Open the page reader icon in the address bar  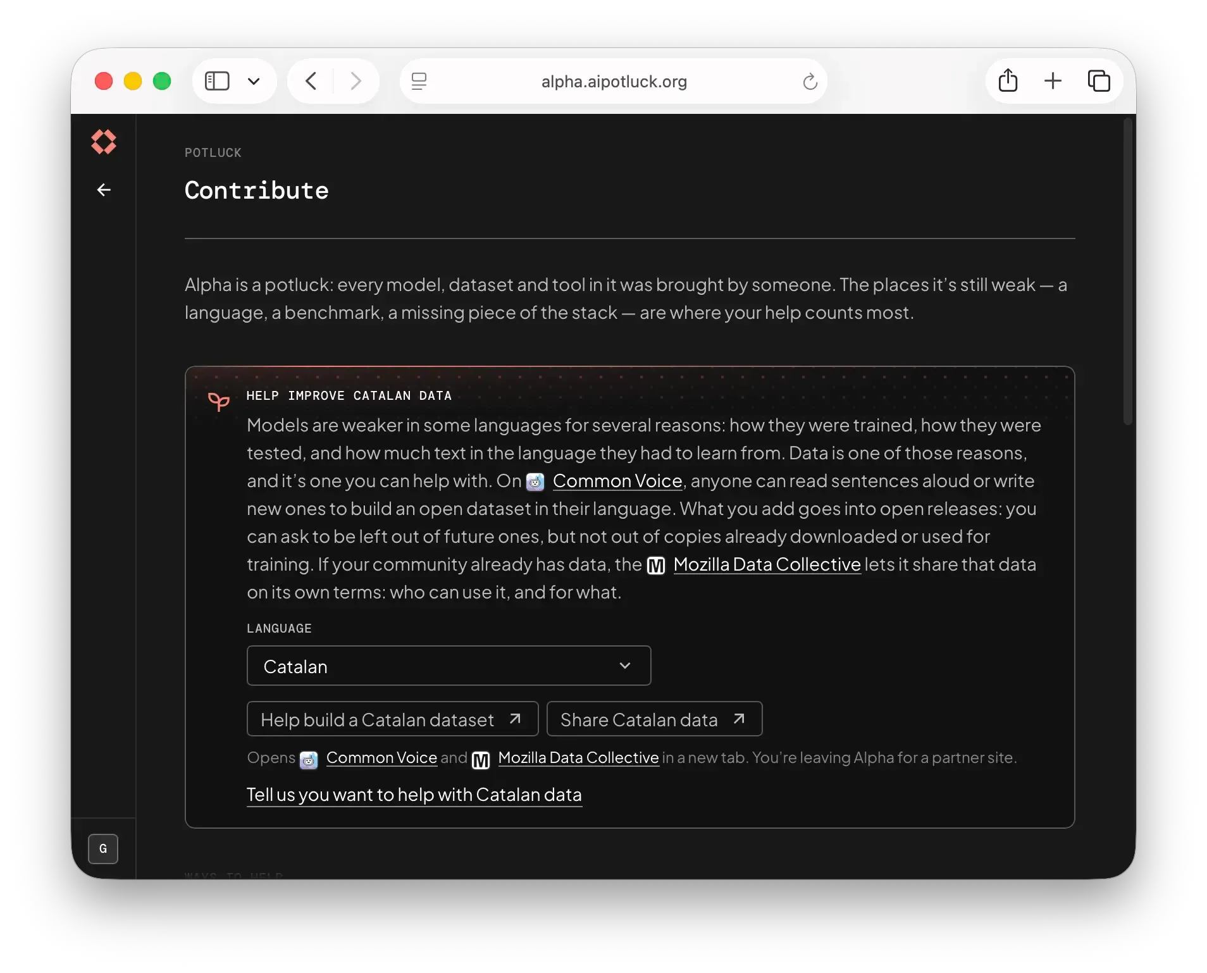click(419, 81)
